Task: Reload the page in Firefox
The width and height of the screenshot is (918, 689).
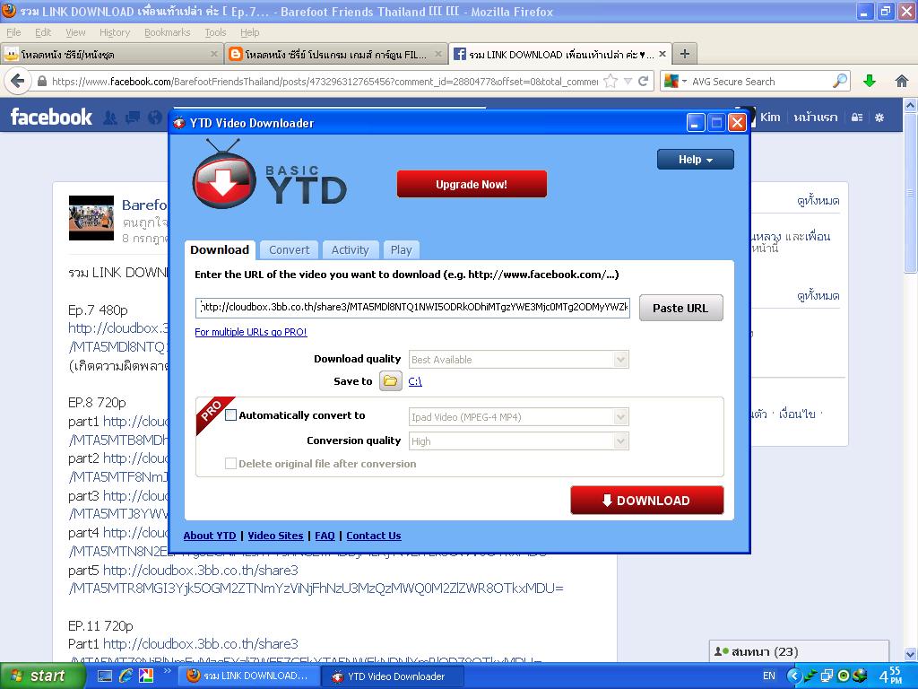Action: point(643,82)
